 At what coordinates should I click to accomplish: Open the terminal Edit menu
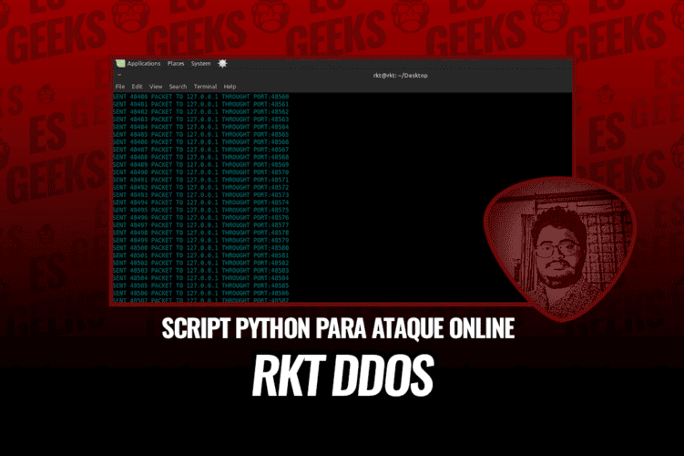pyautogui.click(x=137, y=87)
